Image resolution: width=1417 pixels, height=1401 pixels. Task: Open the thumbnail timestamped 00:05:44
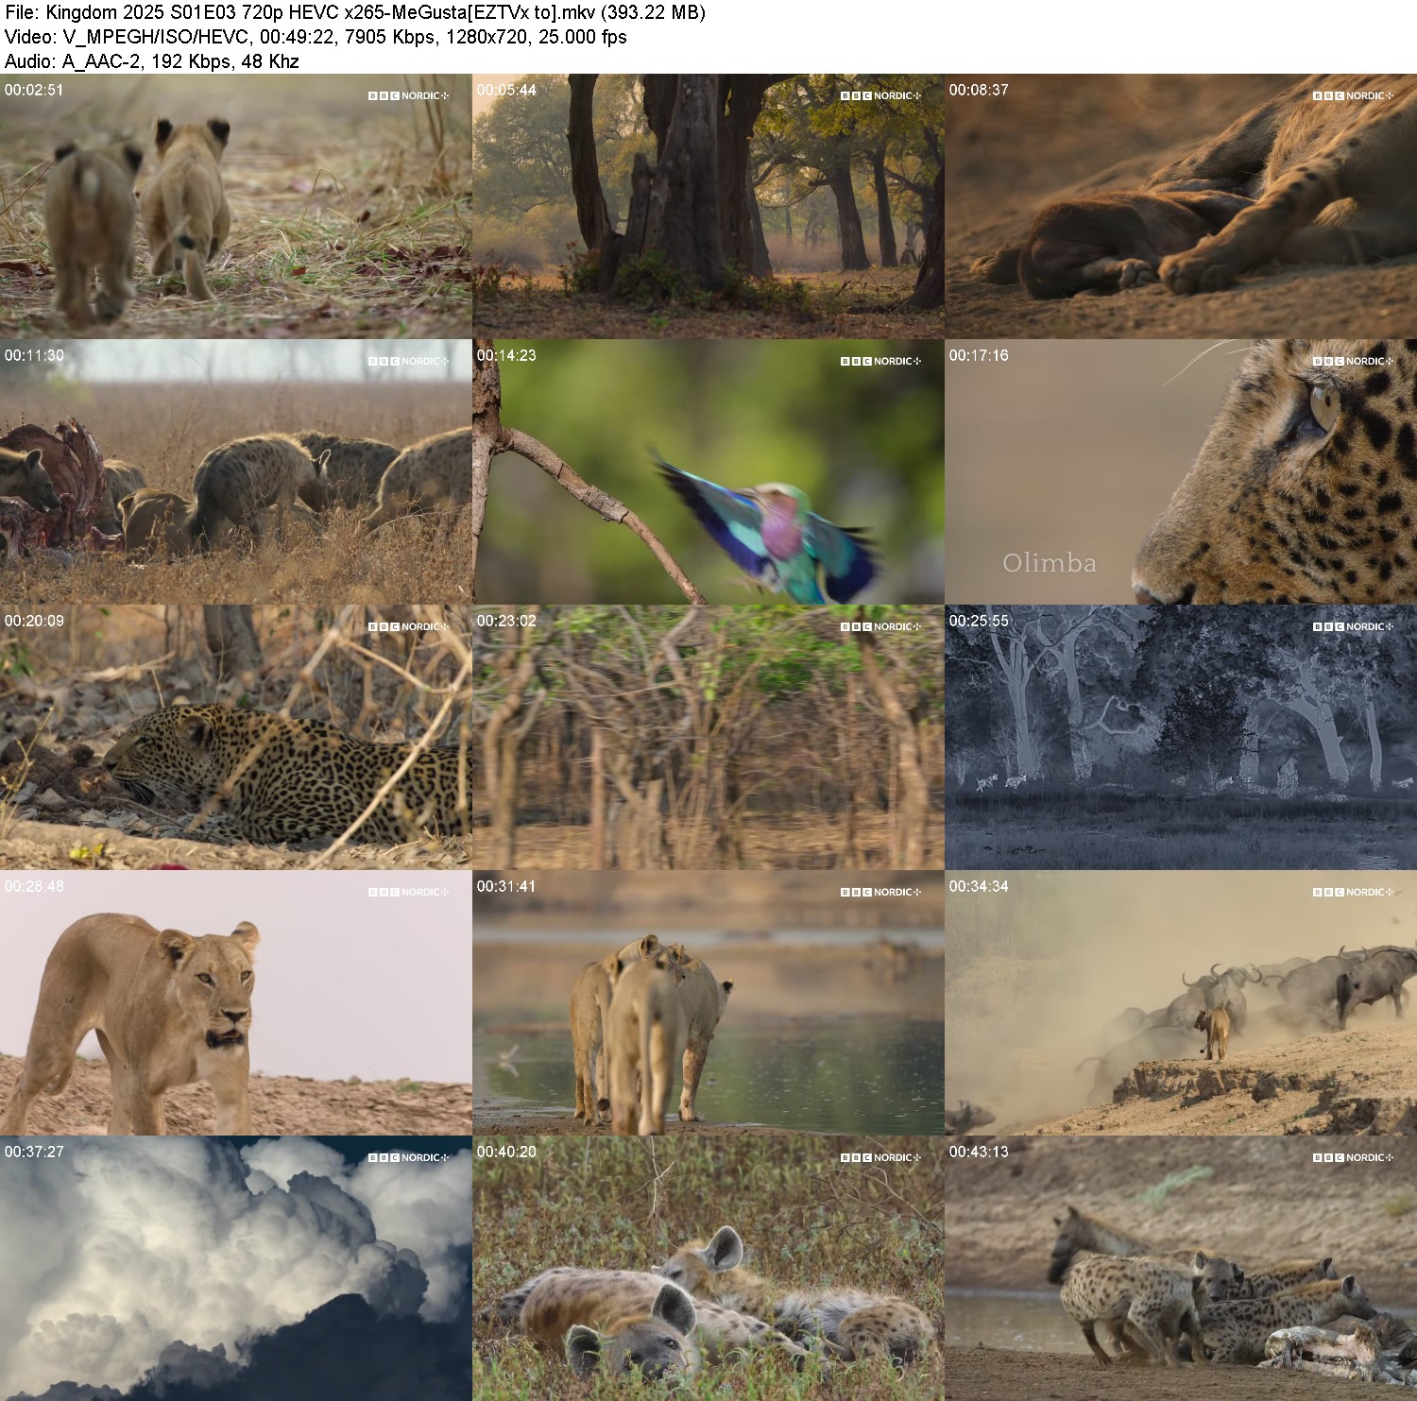(x=708, y=206)
